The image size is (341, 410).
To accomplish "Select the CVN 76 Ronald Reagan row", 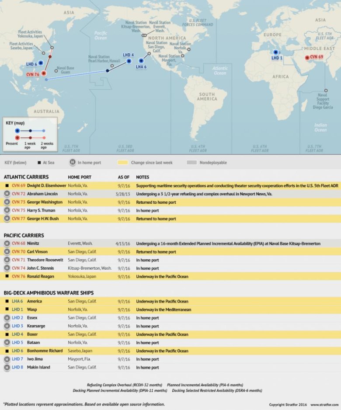I will pos(170,276).
